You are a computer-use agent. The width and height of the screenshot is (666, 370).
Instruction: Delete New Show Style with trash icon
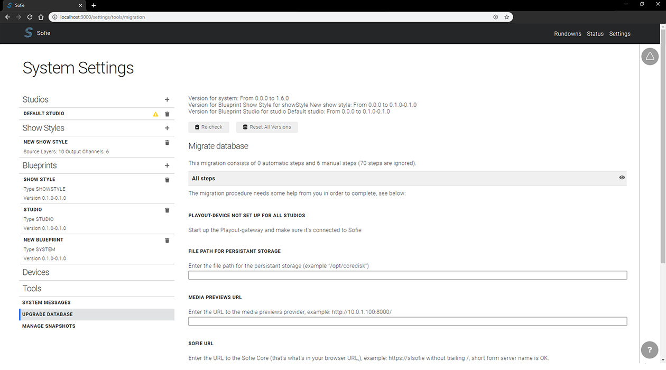tap(167, 142)
